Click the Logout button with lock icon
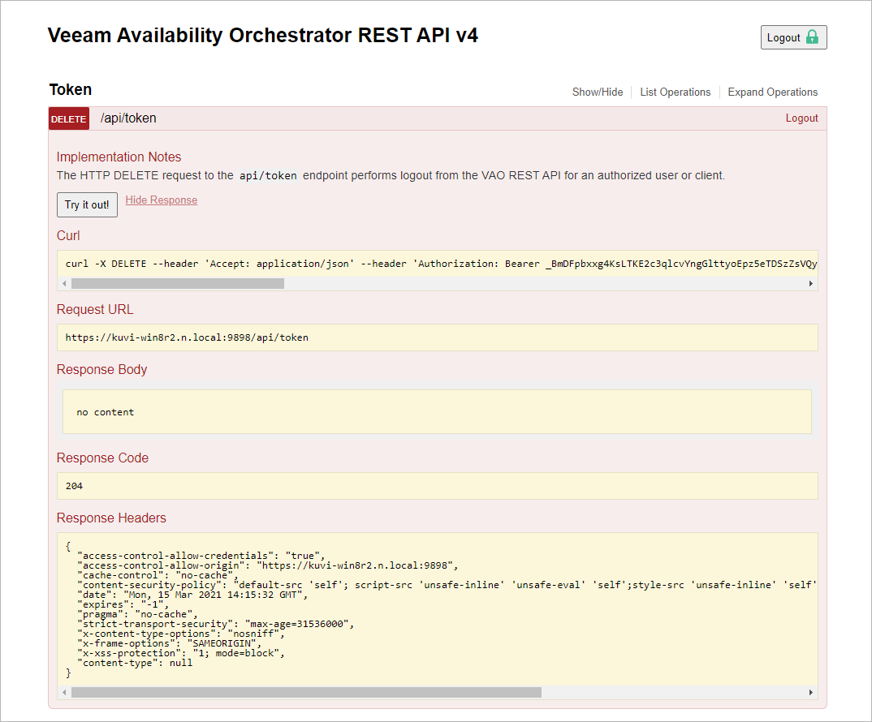 pyautogui.click(x=793, y=37)
